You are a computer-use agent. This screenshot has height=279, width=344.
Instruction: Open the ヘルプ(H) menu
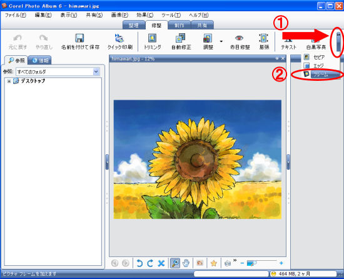(198, 15)
